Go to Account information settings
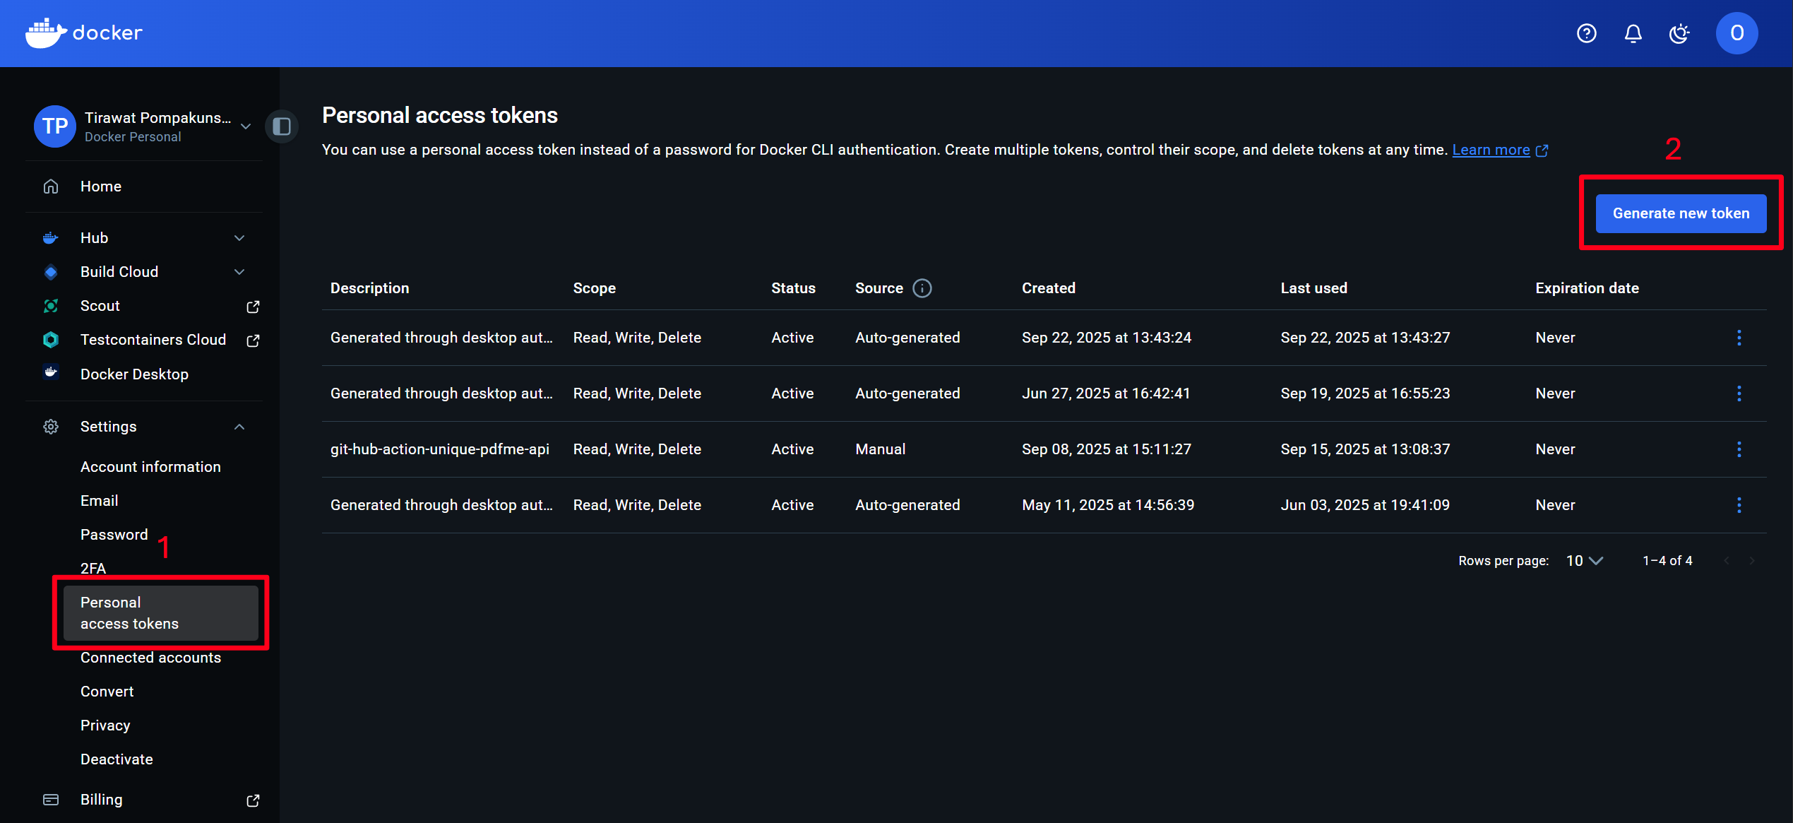Viewport: 1793px width, 823px height. coord(150,467)
